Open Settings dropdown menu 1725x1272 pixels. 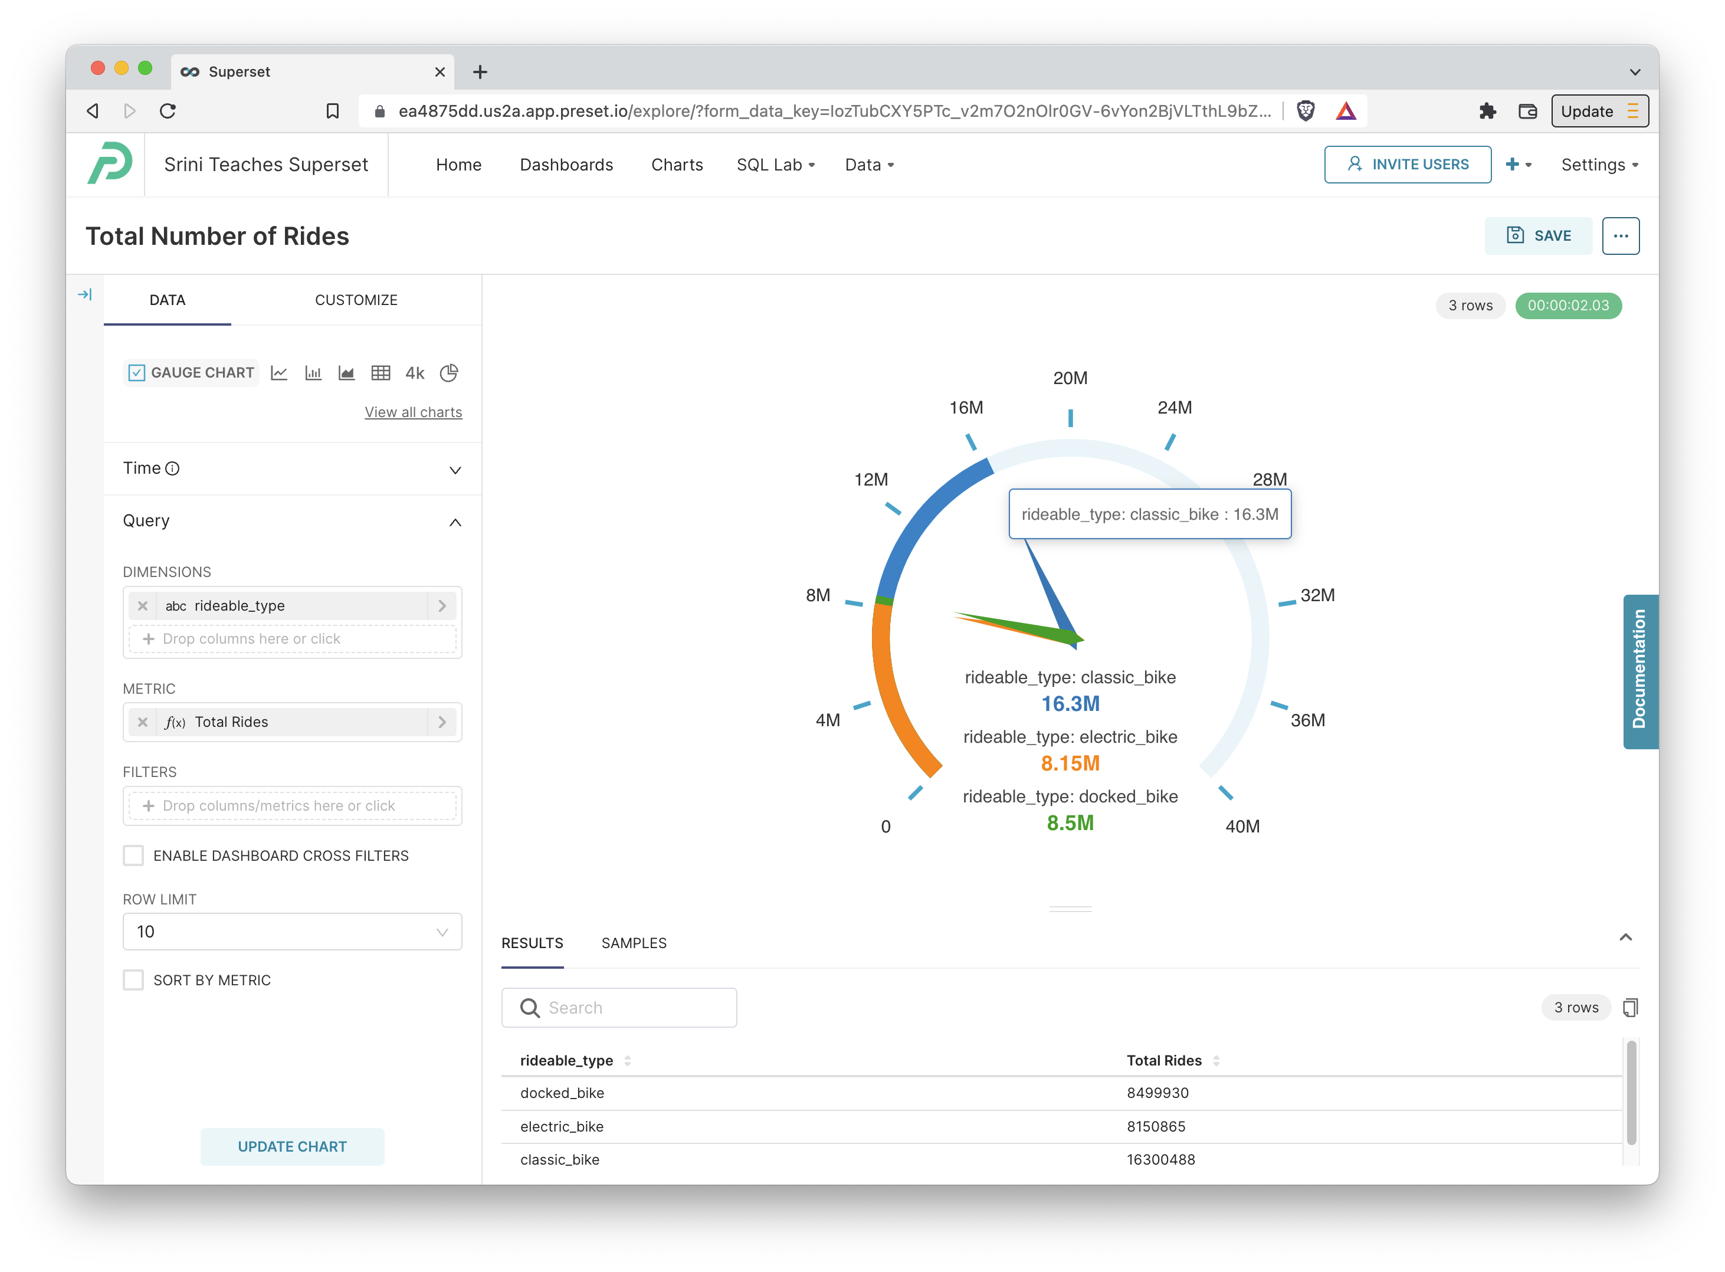1599,165
